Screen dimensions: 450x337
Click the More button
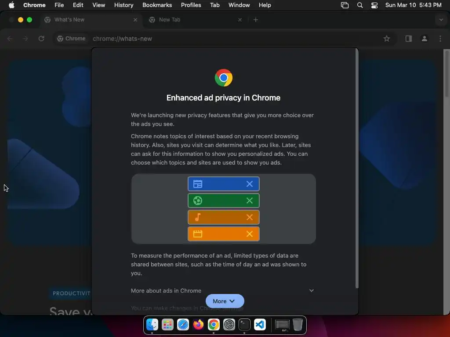(x=225, y=301)
